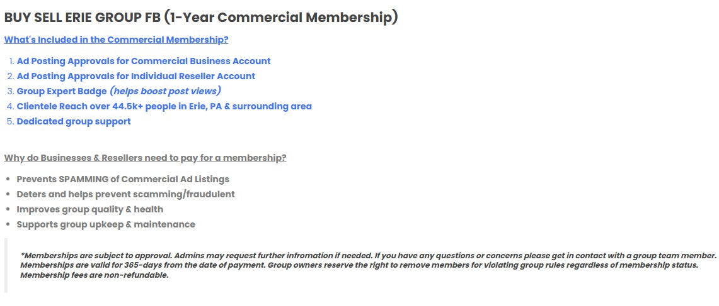Click "Prevents SPAMMING of Commercial Ad Listings" bullet
The width and height of the screenshot is (719, 306).
pyautogui.click(x=123, y=179)
